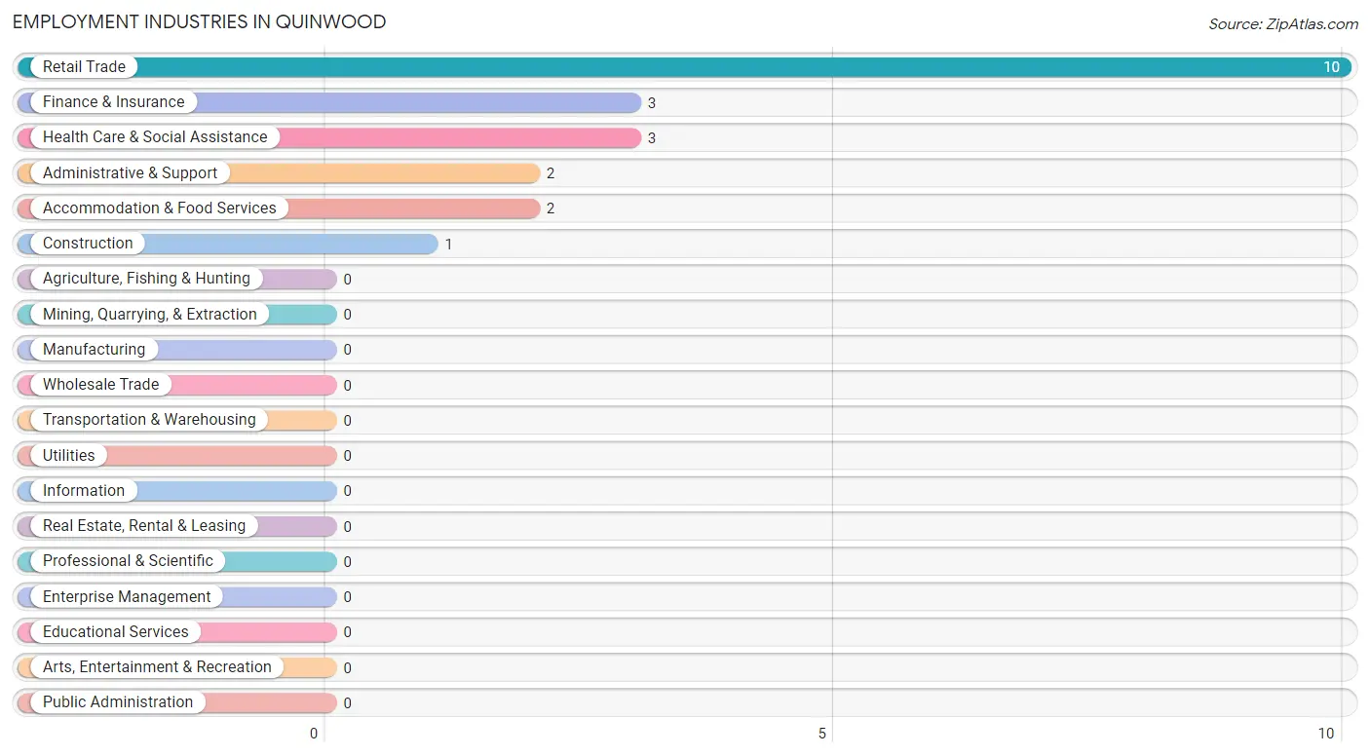Click Agriculture, Fishing & Hunting label

146,278
